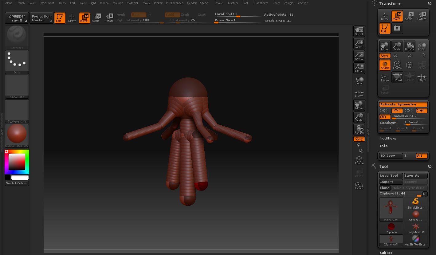This screenshot has height=255, width=436.
Task: Toggle Y-axis symmetry >Y<
Action: [x=397, y=111]
